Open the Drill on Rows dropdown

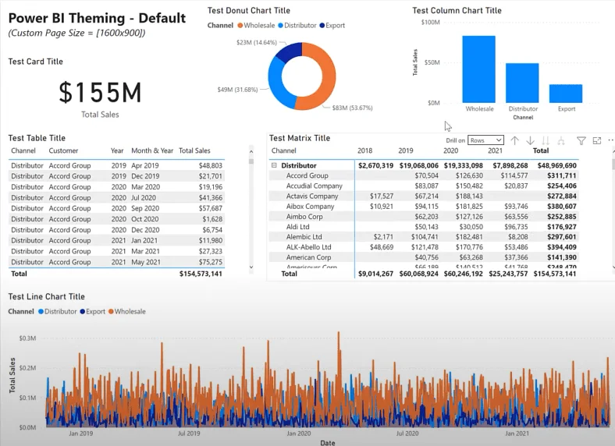(x=485, y=140)
